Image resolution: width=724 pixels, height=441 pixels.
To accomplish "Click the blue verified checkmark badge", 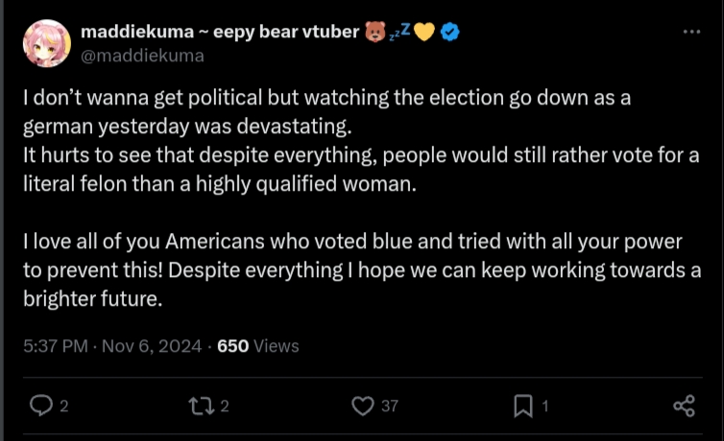I will pyautogui.click(x=451, y=33).
